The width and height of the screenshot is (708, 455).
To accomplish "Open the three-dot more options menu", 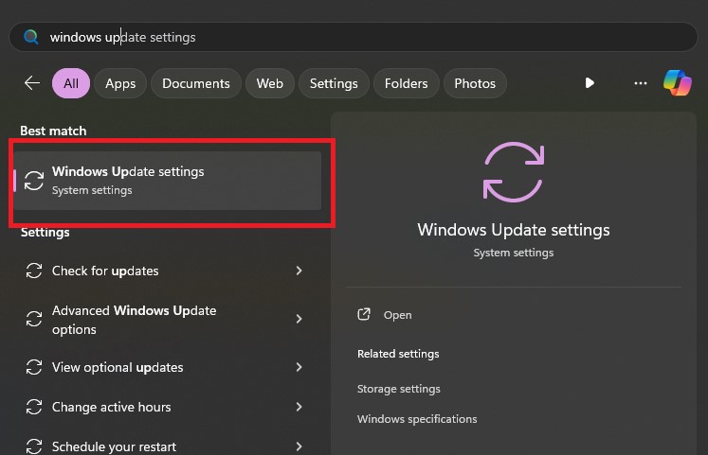I will pyautogui.click(x=641, y=83).
